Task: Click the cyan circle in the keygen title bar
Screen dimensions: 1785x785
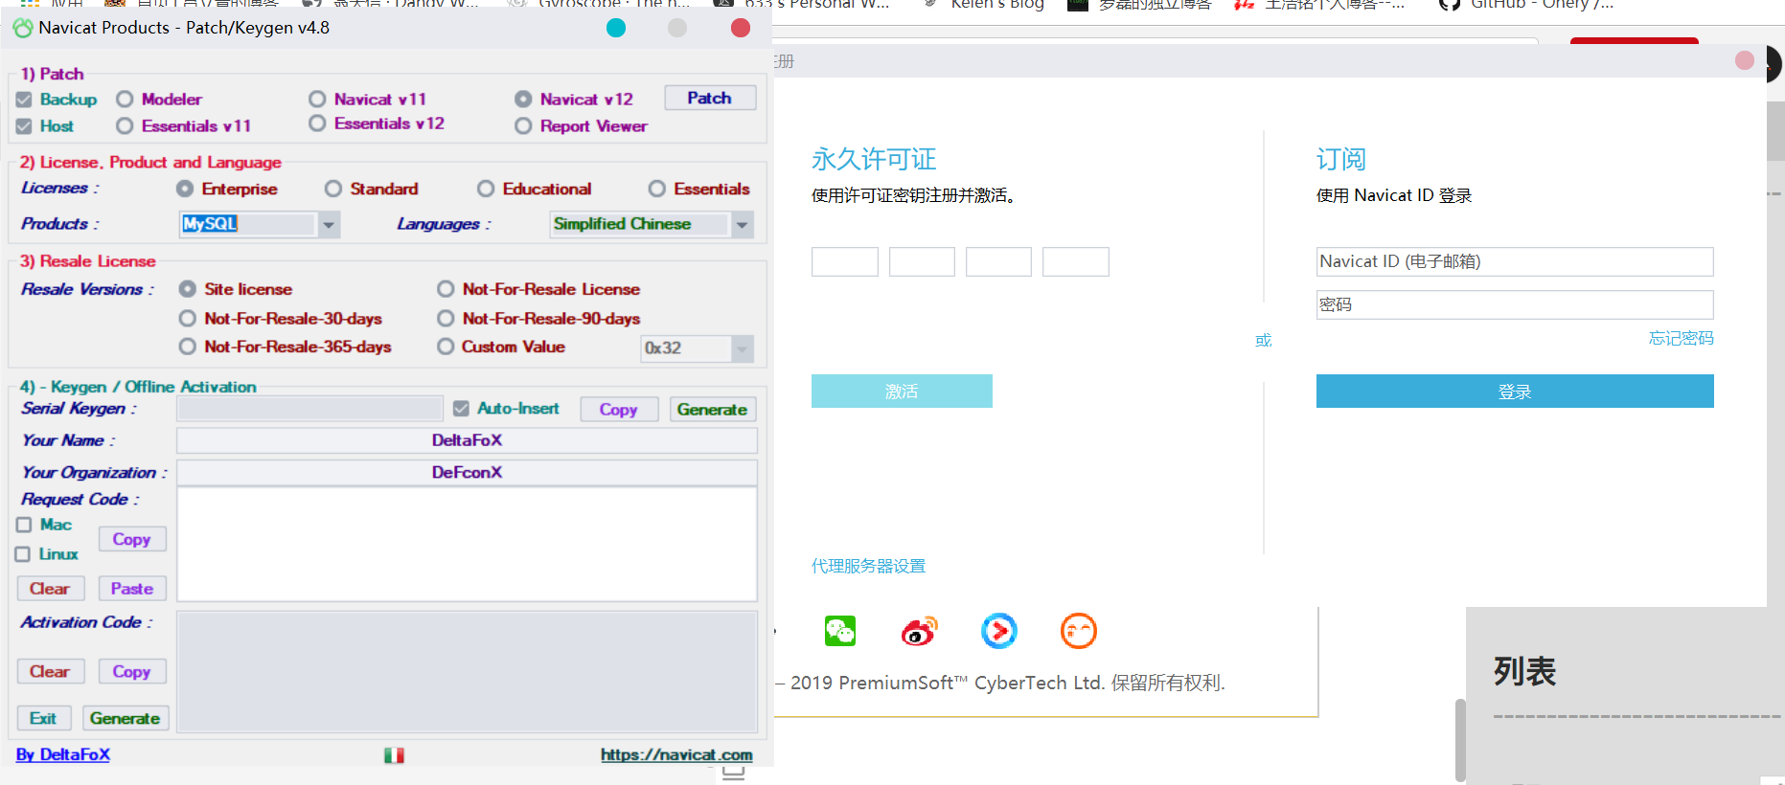Action: tap(616, 28)
